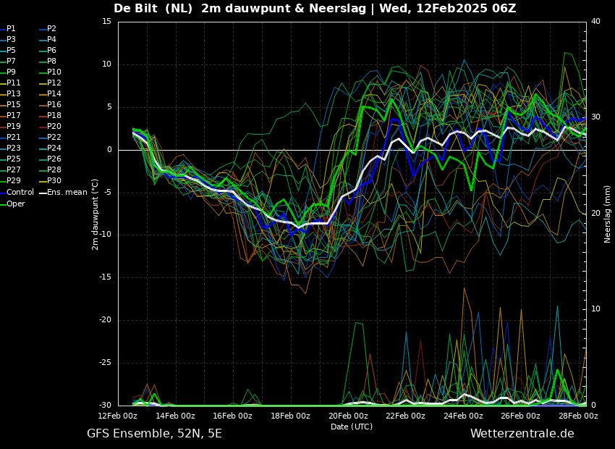Screen dimensions: 615x449
Task: Select the Control legend entry
Action: tap(17, 193)
